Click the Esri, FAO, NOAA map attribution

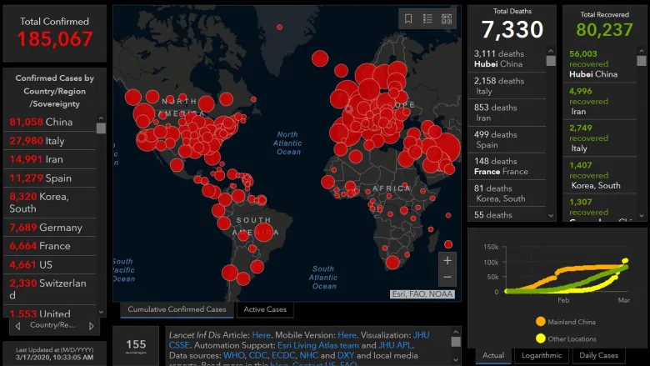point(422,293)
